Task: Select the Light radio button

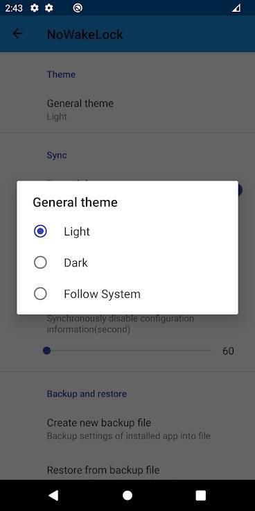Action: (x=40, y=231)
